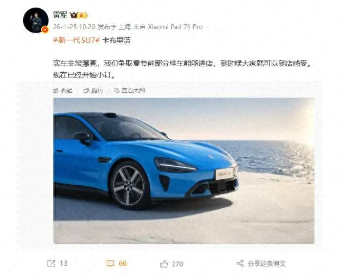The width and height of the screenshot is (347, 277).
Task: Open Lei Jun's profile avatar
Action: 36,20
